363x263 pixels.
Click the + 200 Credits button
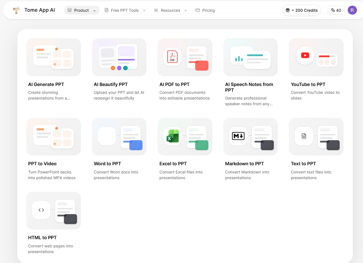coord(301,10)
